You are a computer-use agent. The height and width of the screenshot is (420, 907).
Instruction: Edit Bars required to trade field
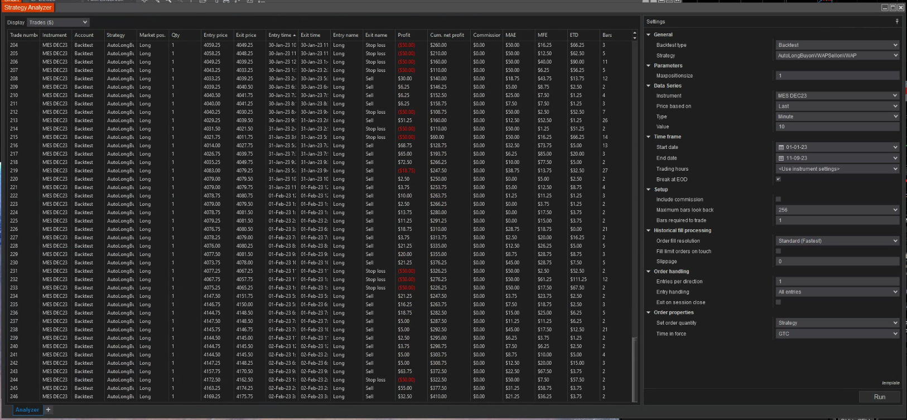(837, 220)
